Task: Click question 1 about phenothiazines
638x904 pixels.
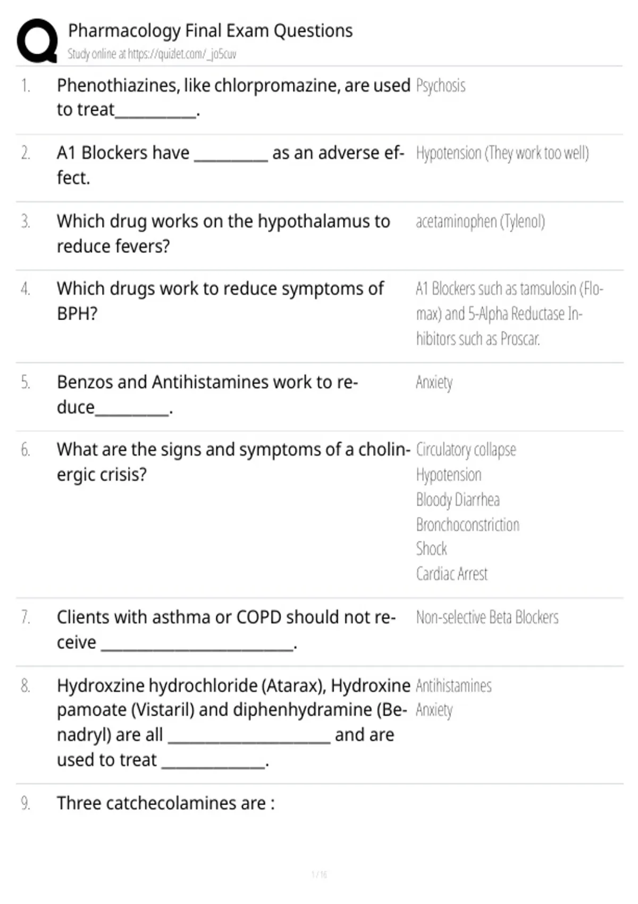Action: [233, 97]
